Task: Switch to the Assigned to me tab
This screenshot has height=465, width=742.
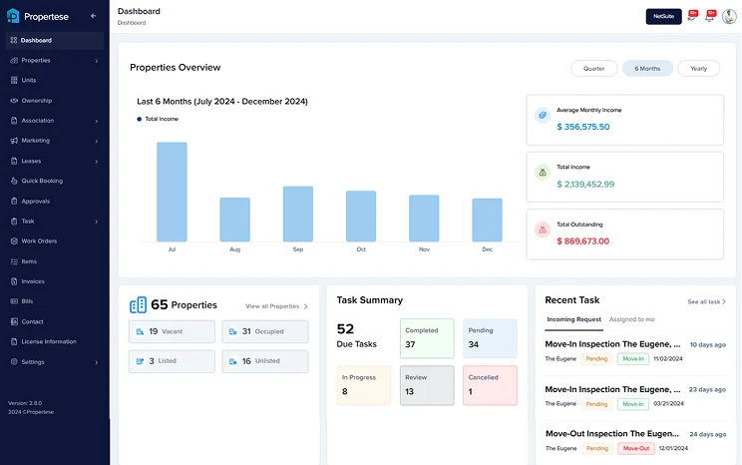Action: [632, 319]
